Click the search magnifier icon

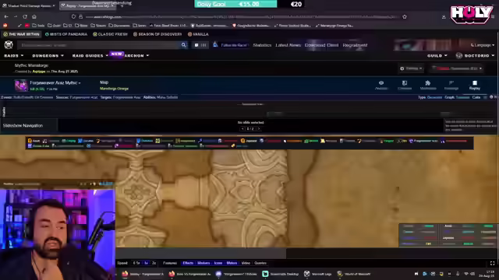pyautogui.click(x=184, y=45)
